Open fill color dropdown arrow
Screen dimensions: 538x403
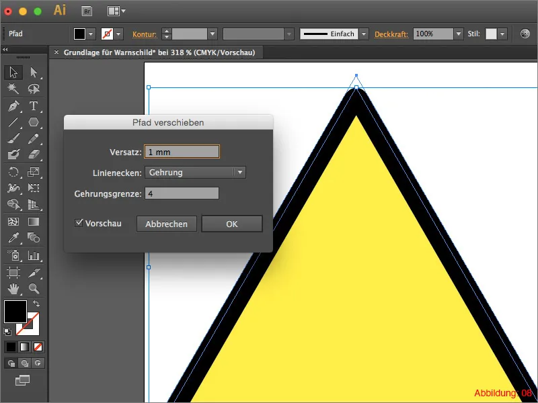[x=91, y=34]
